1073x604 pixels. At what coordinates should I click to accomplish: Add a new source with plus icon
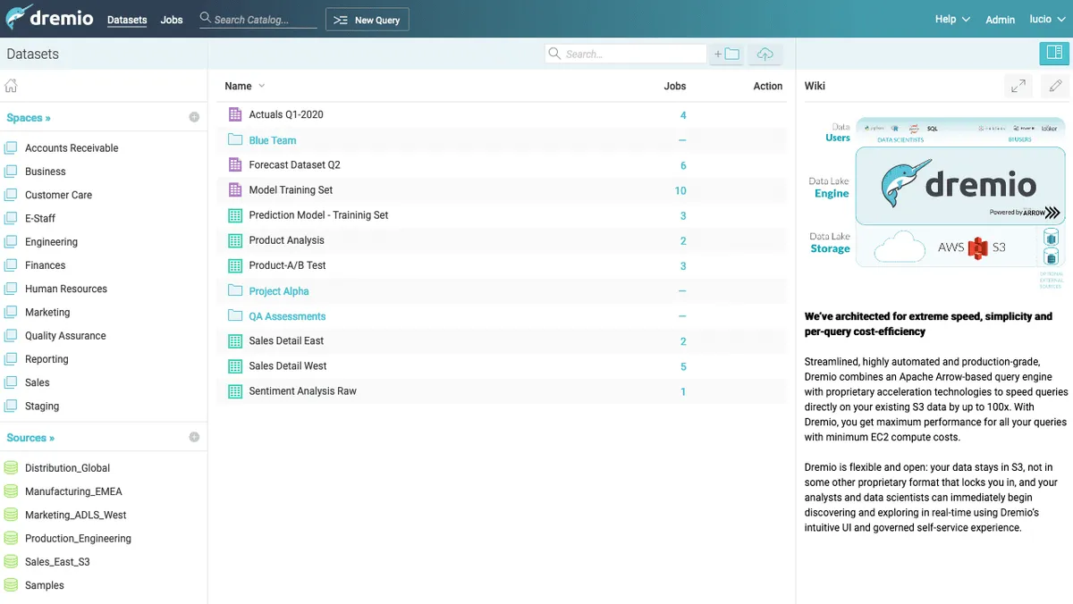194,437
